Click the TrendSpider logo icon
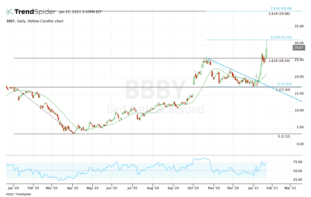The height and width of the screenshot is (197, 311). (9, 12)
